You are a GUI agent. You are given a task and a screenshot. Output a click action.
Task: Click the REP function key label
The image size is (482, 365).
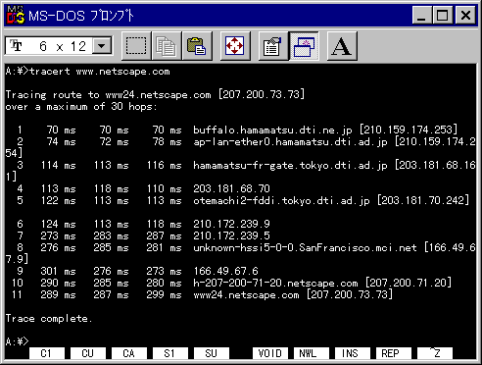394,353
